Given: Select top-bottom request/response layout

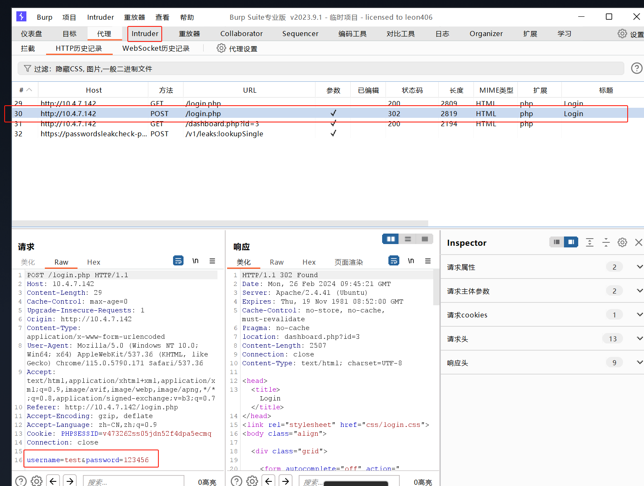Looking at the screenshot, I should tap(408, 239).
